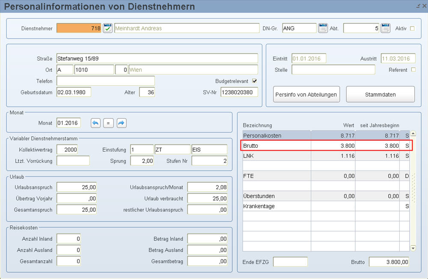Click the Kollektivvertrag field 2000

click(67, 150)
